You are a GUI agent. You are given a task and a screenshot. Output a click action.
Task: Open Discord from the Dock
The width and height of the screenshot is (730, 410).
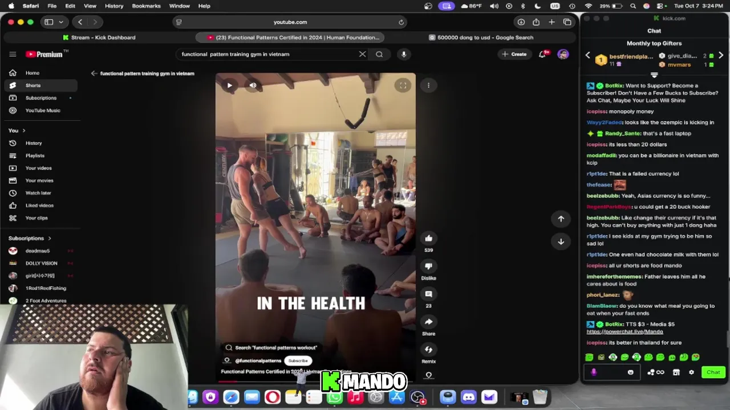coord(468,397)
